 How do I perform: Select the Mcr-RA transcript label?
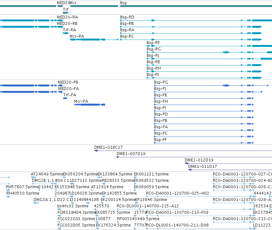pos(77,36)
